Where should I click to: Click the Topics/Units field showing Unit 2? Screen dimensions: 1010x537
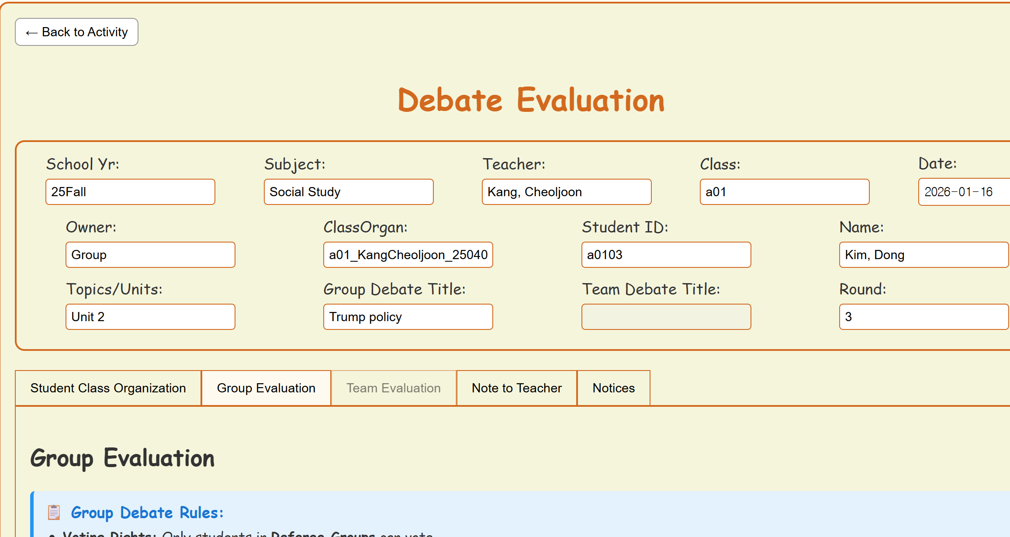pos(150,317)
